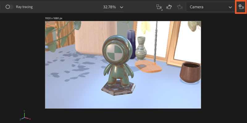The width and height of the screenshot is (247, 123).
Task: Click the brown cup in the scene
Action: click(190, 72)
